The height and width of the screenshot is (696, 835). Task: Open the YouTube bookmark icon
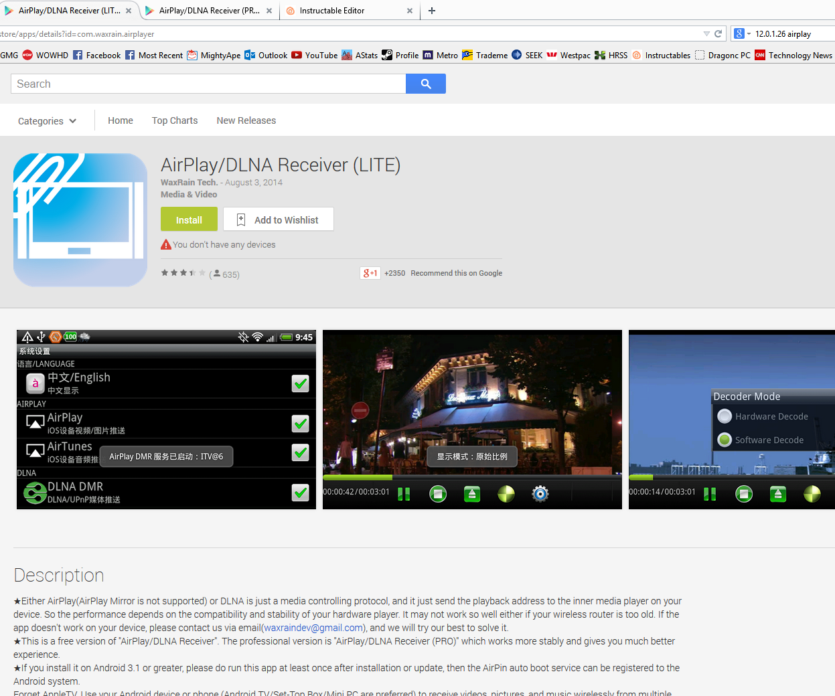(x=295, y=55)
